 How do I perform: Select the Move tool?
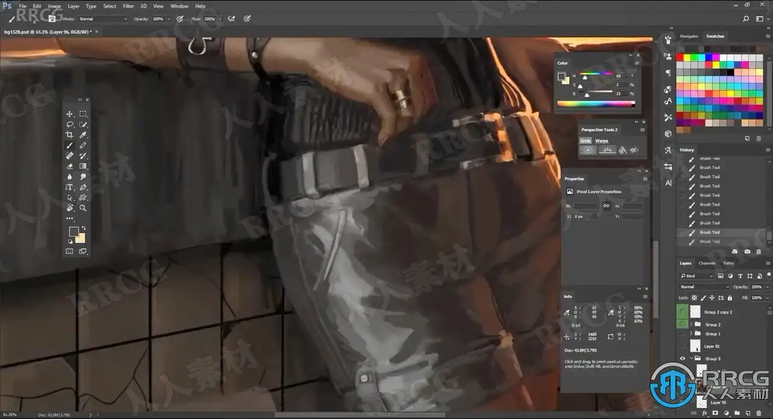(70, 114)
